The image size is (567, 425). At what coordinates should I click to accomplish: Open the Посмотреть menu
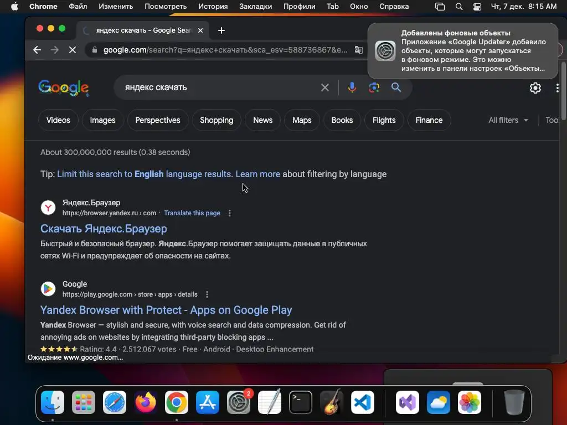tap(166, 7)
